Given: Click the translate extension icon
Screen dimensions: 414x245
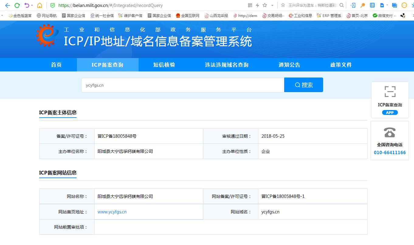Looking at the screenshot, I should click(x=372, y=5).
